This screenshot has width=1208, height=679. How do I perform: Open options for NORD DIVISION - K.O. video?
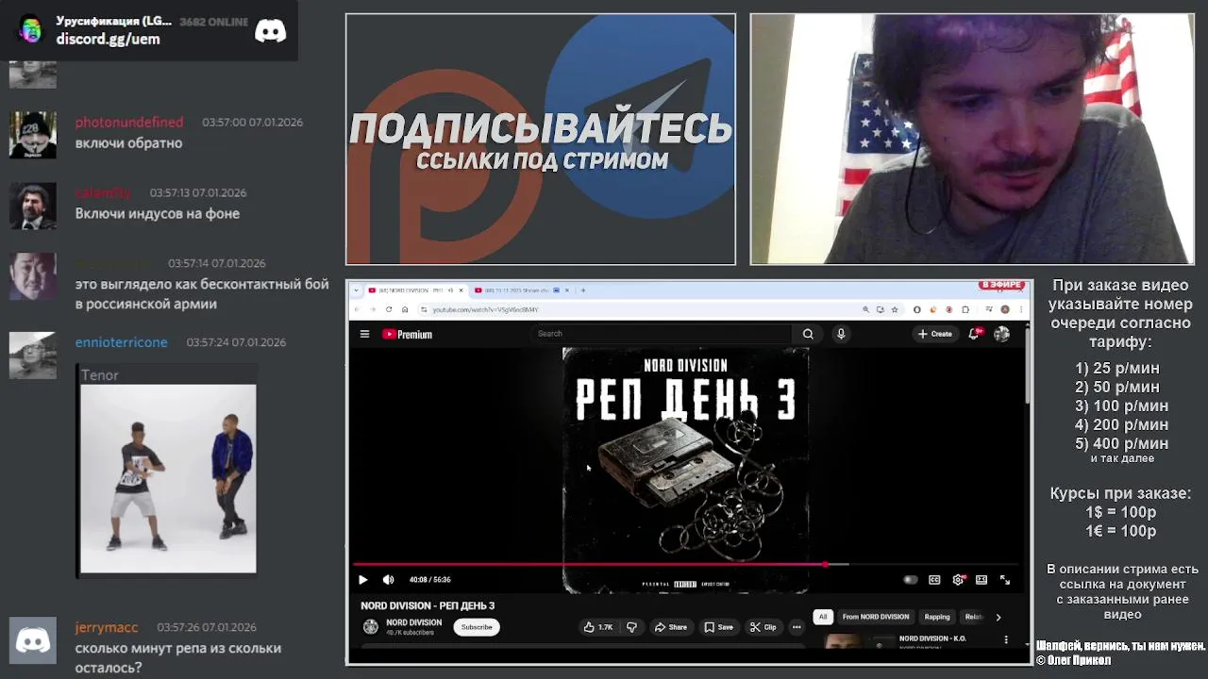1006,639
